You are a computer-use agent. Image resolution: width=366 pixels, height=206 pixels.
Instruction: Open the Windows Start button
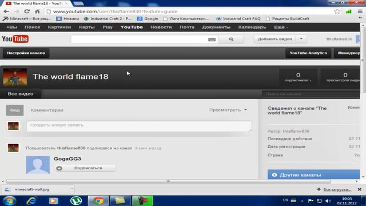[9, 201]
